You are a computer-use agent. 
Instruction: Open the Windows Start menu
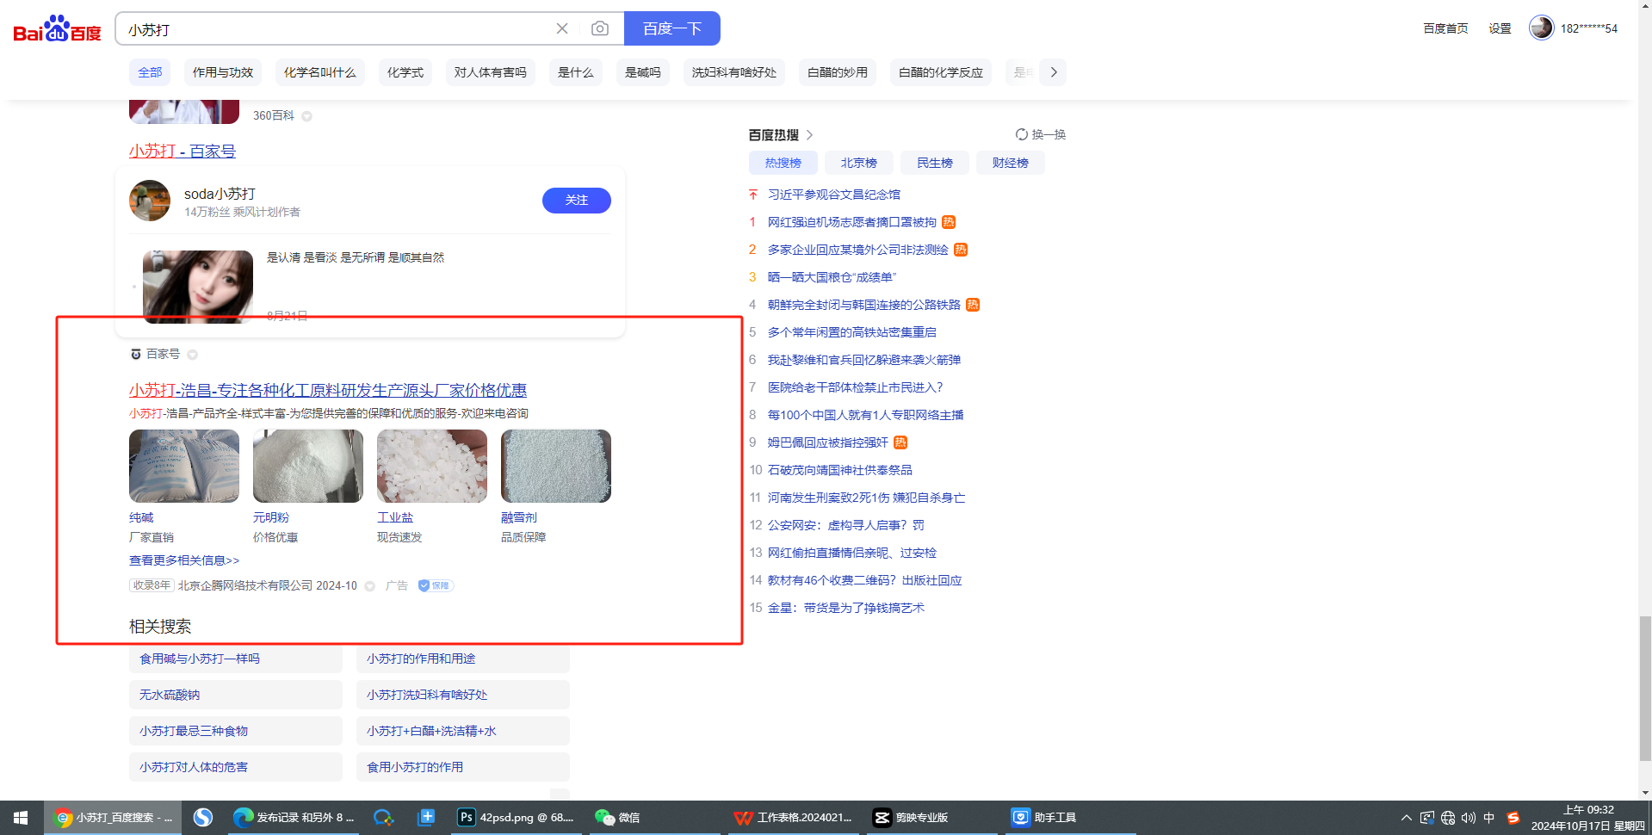(x=21, y=818)
